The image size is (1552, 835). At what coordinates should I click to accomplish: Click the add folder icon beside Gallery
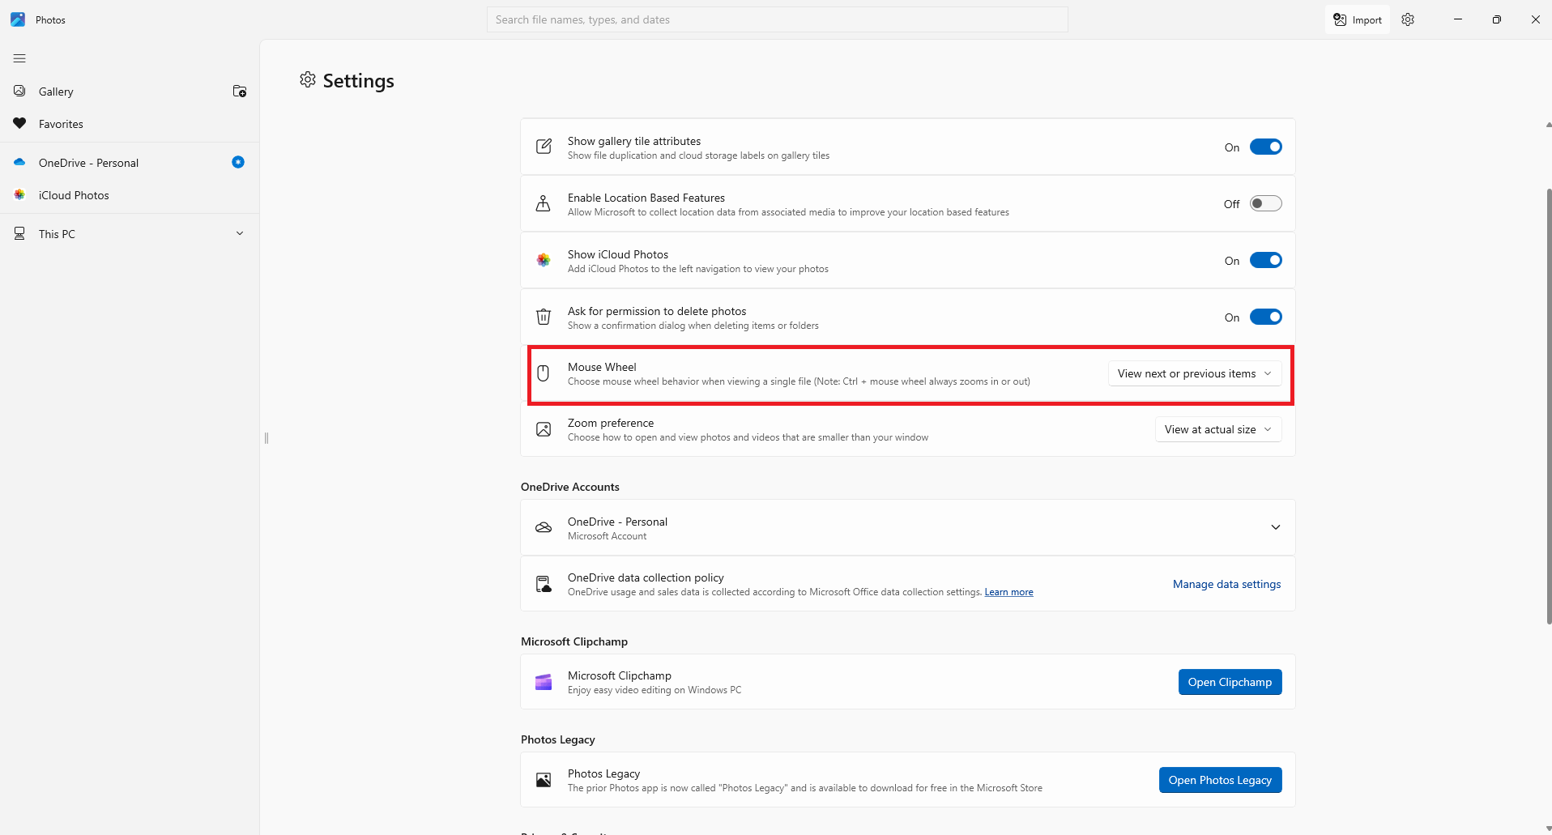(x=240, y=92)
